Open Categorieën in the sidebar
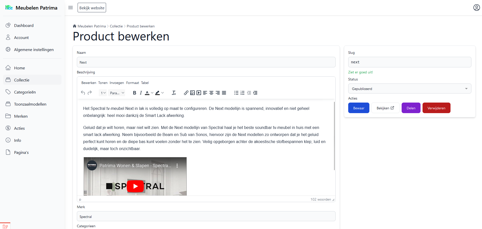Image resolution: width=482 pixels, height=229 pixels. click(x=25, y=92)
